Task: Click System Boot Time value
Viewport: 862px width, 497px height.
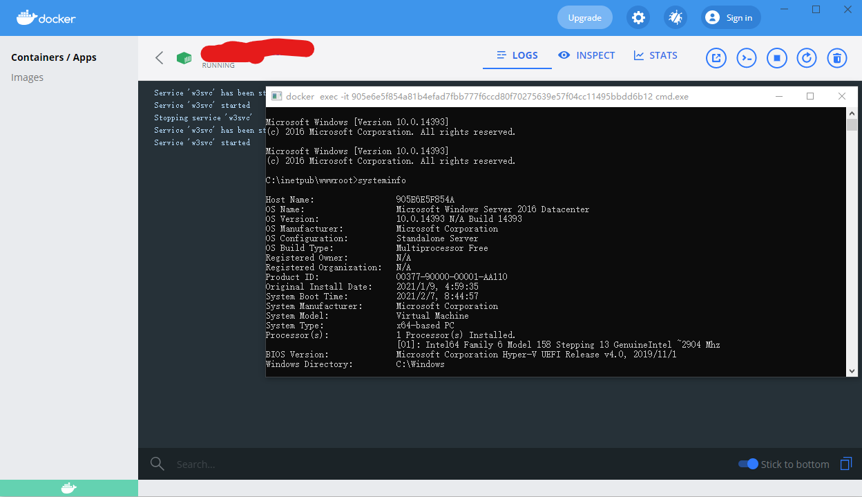Action: 437,297
